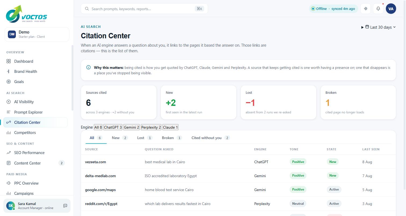
Task: Select the Brand Health icon in sidebar
Action: tap(9, 72)
